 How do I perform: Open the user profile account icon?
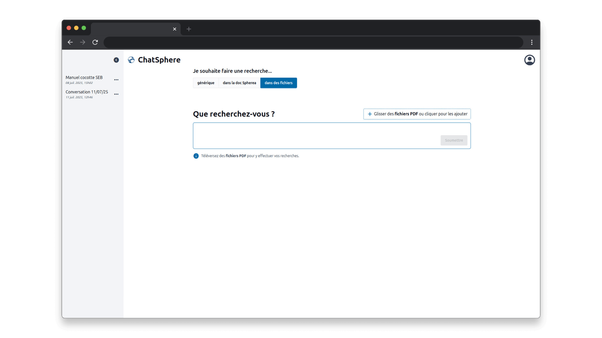coord(529,60)
